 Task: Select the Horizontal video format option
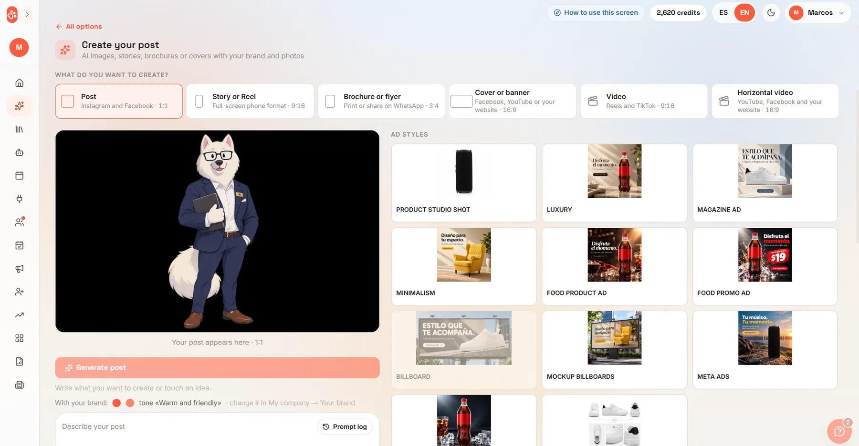775,101
